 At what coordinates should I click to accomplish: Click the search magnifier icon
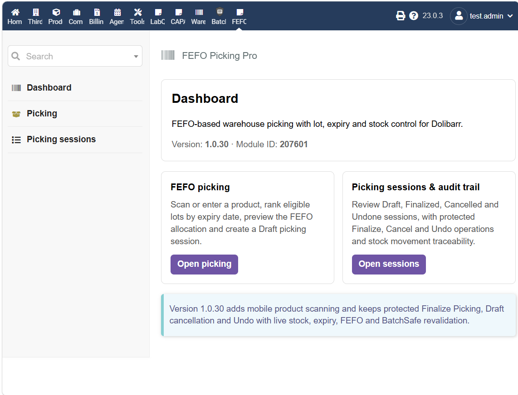pyautogui.click(x=15, y=56)
